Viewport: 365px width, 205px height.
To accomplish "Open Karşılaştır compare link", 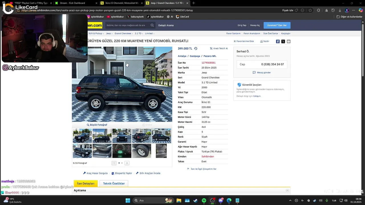I will click(x=286, y=33).
